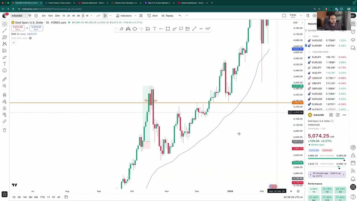
Task: Select the brush tool in the floating toolbar
Action: click(174, 29)
